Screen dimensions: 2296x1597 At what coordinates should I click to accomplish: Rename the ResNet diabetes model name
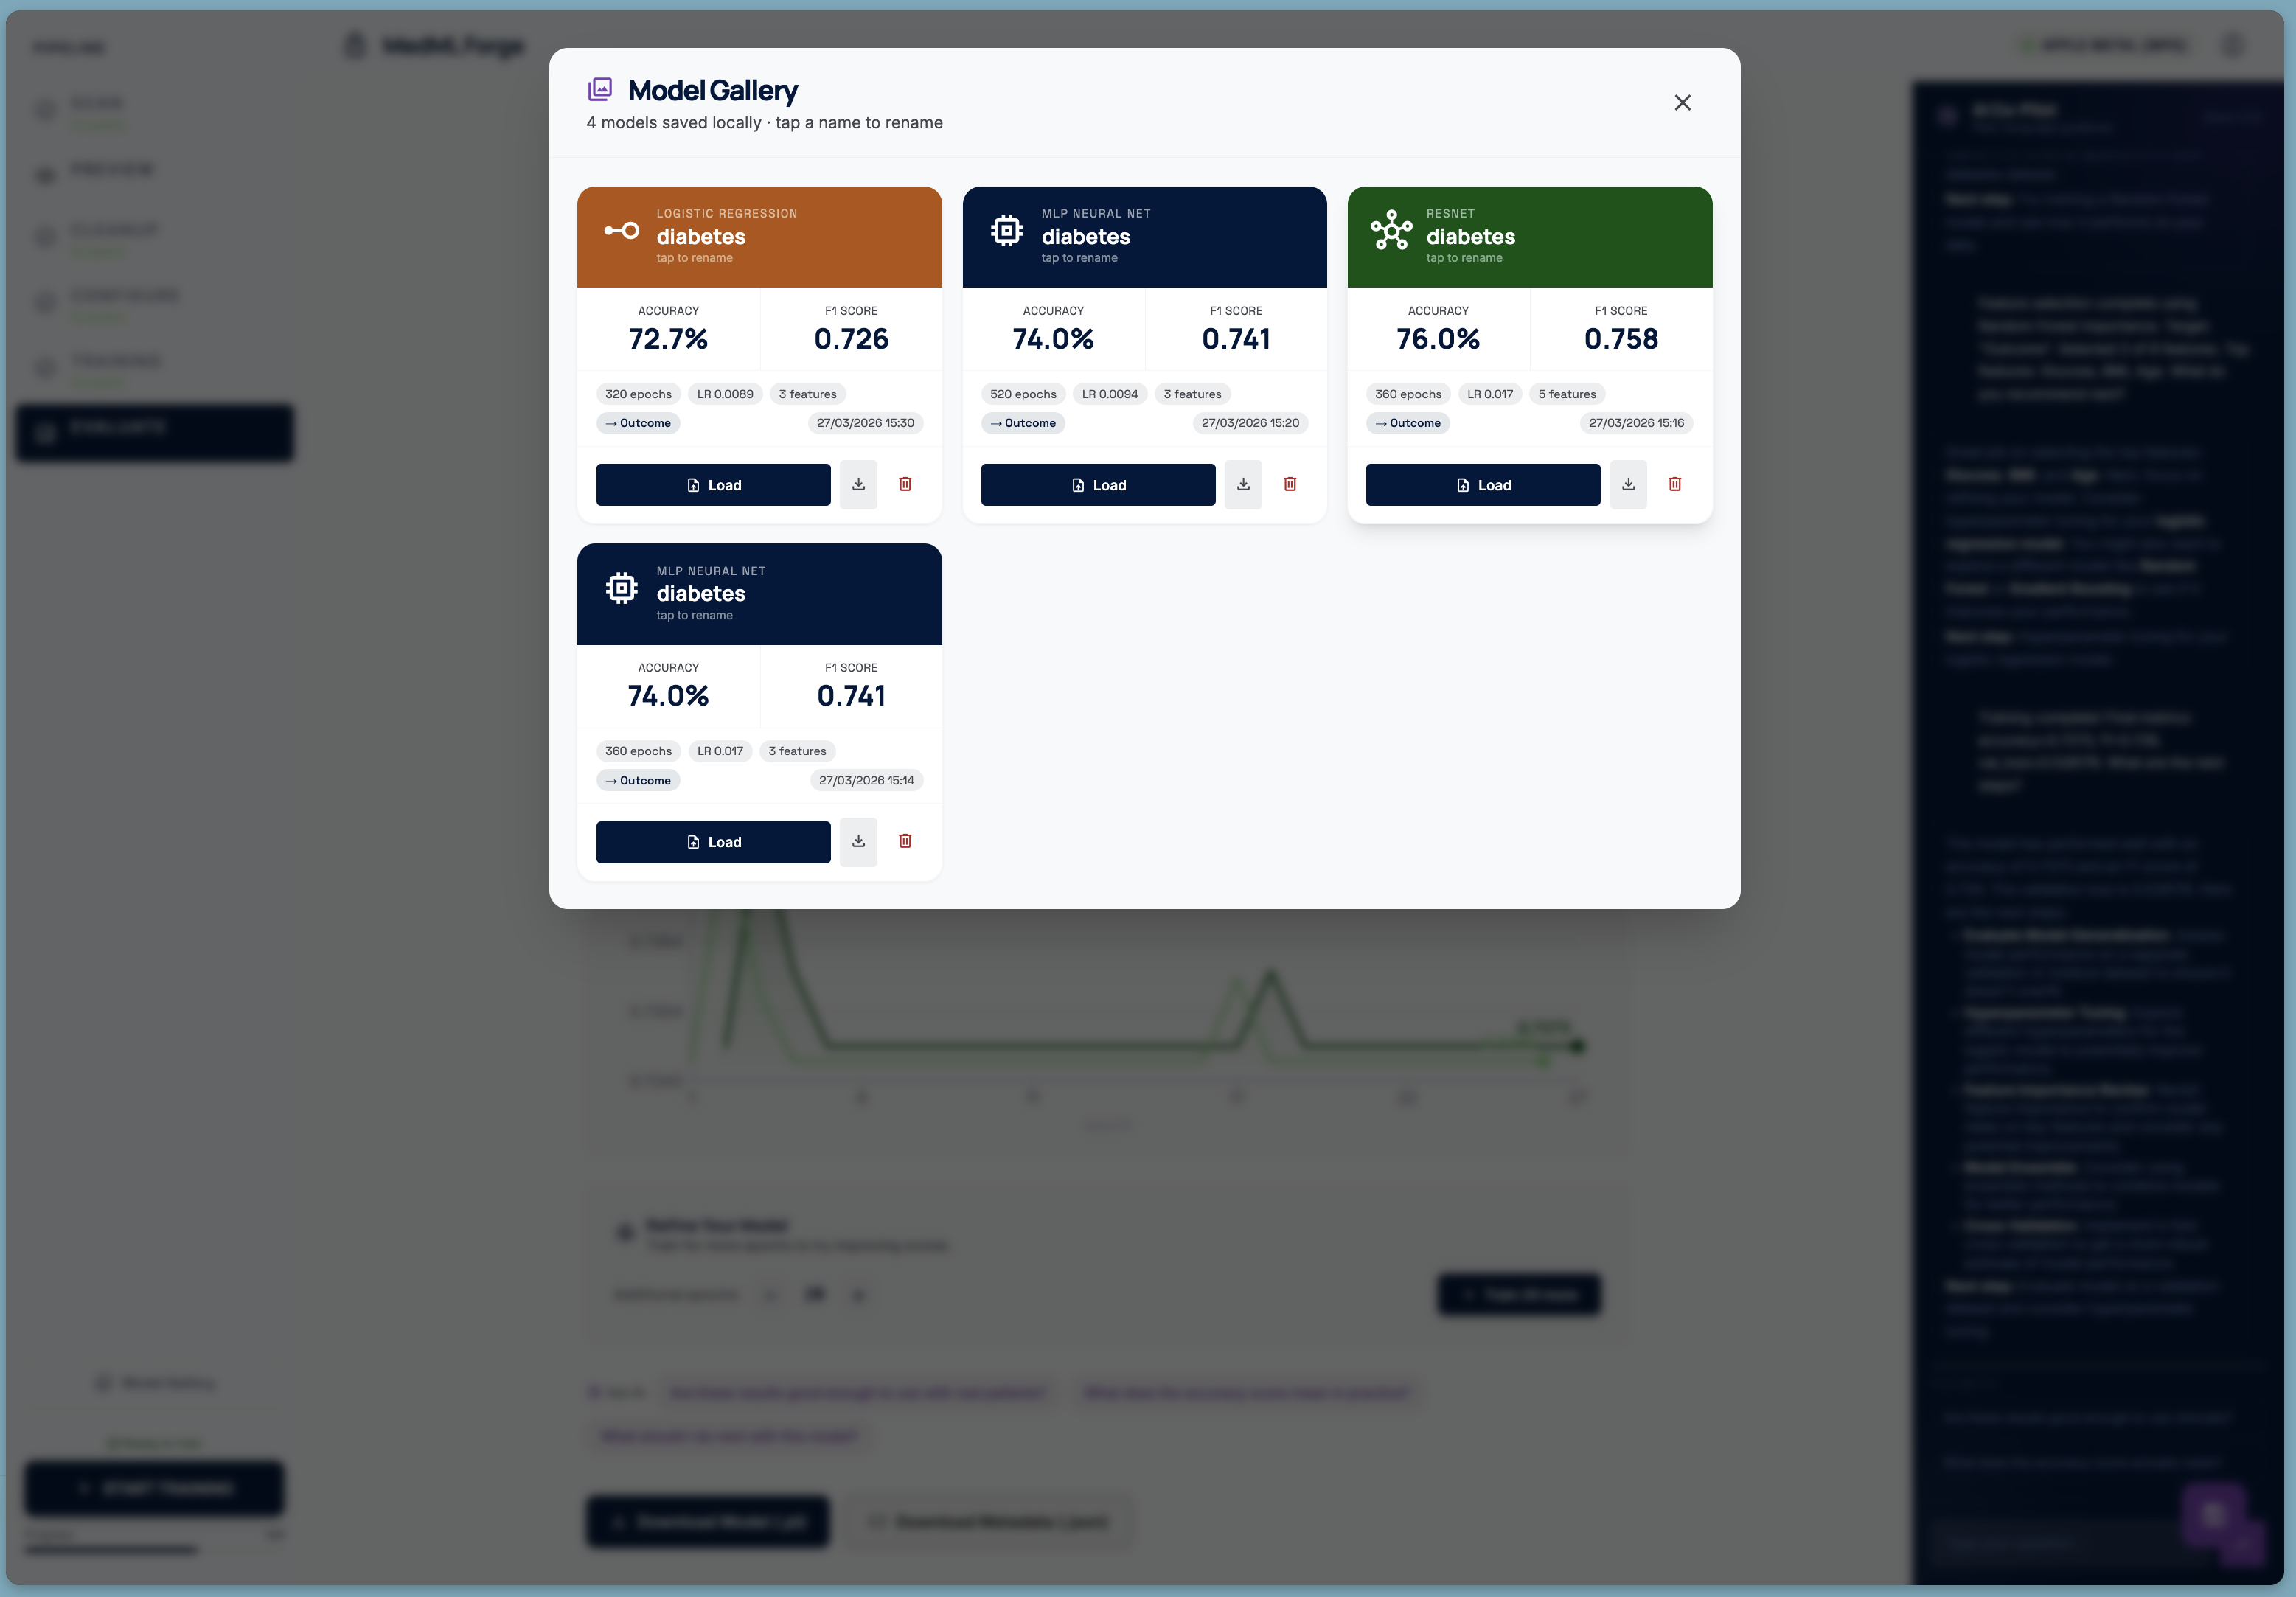point(1470,237)
